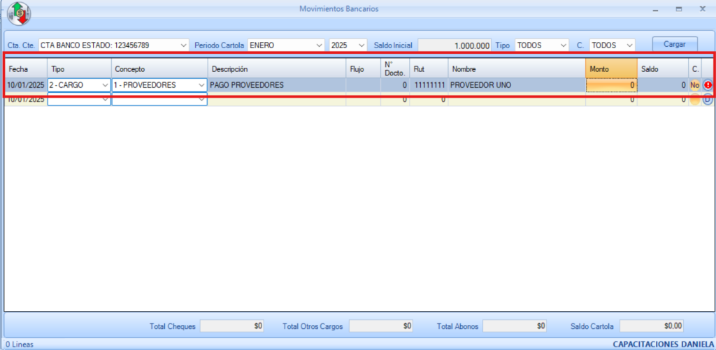The height and width of the screenshot is (350, 716).
Task: Open the C. TODOS filter dropdown
Action: [x=629, y=45]
